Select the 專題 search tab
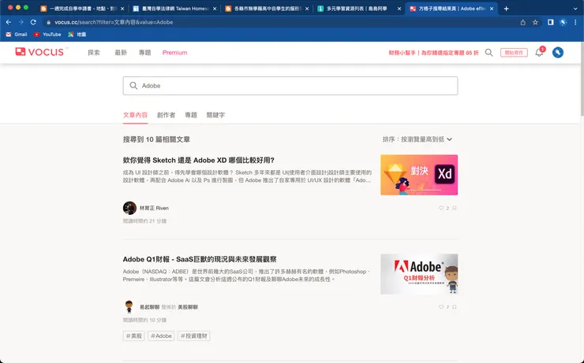Image resolution: width=584 pixels, height=363 pixels. coord(191,115)
